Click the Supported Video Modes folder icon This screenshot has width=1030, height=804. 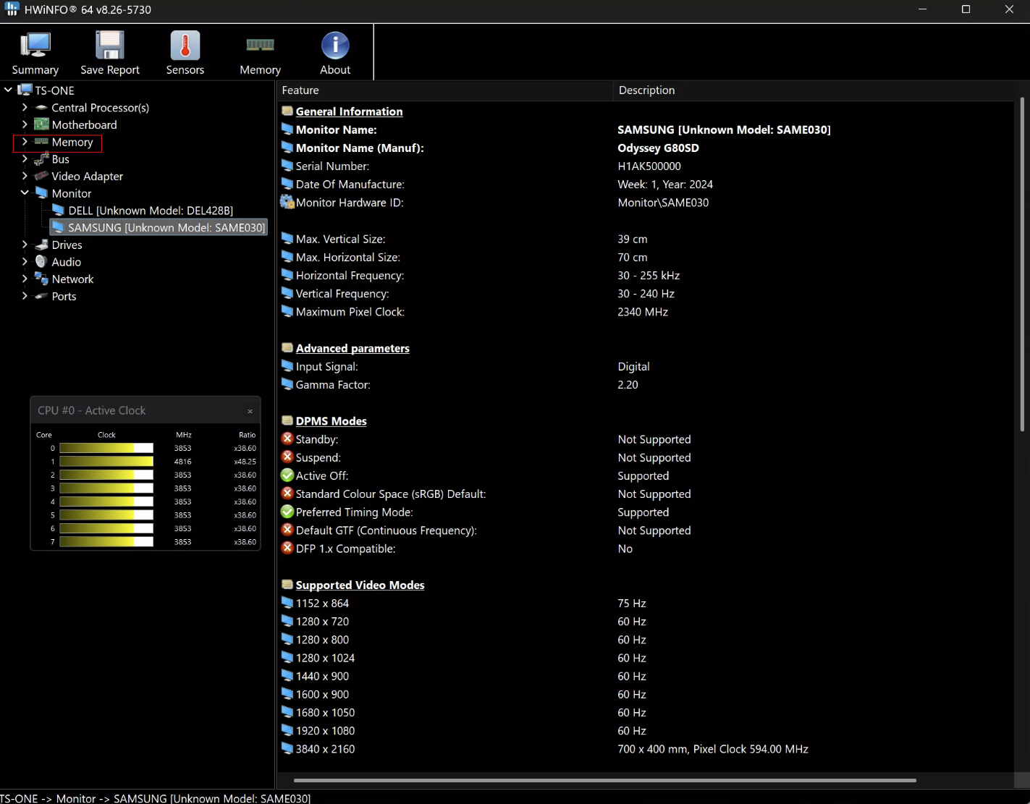tap(287, 584)
